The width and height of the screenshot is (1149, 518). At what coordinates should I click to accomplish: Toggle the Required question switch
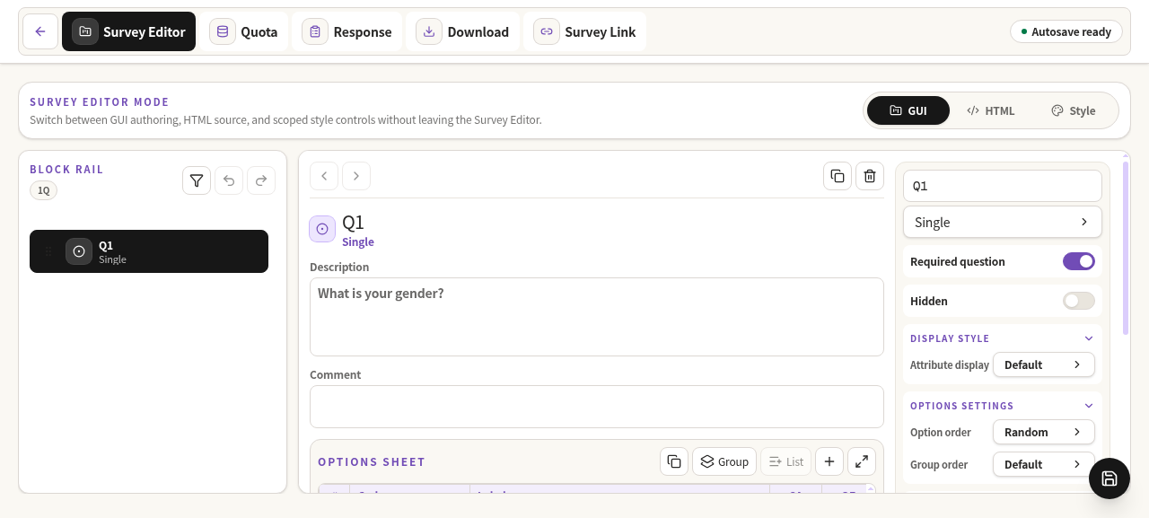(1079, 261)
